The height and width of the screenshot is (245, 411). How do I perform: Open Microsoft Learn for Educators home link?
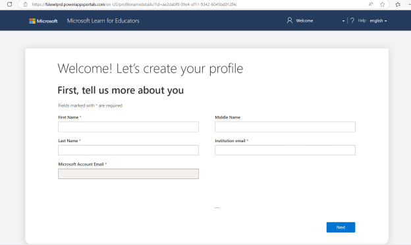click(103, 20)
